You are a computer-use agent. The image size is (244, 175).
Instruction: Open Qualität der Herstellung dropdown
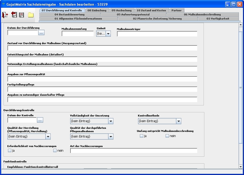coord(48,137)
